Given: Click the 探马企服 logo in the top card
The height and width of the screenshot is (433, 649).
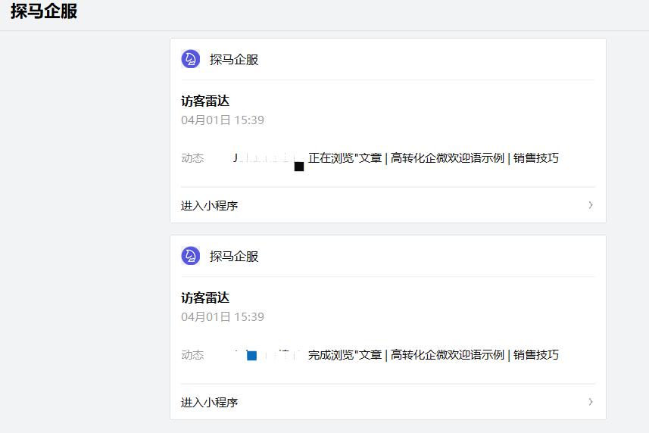Looking at the screenshot, I should [x=190, y=59].
